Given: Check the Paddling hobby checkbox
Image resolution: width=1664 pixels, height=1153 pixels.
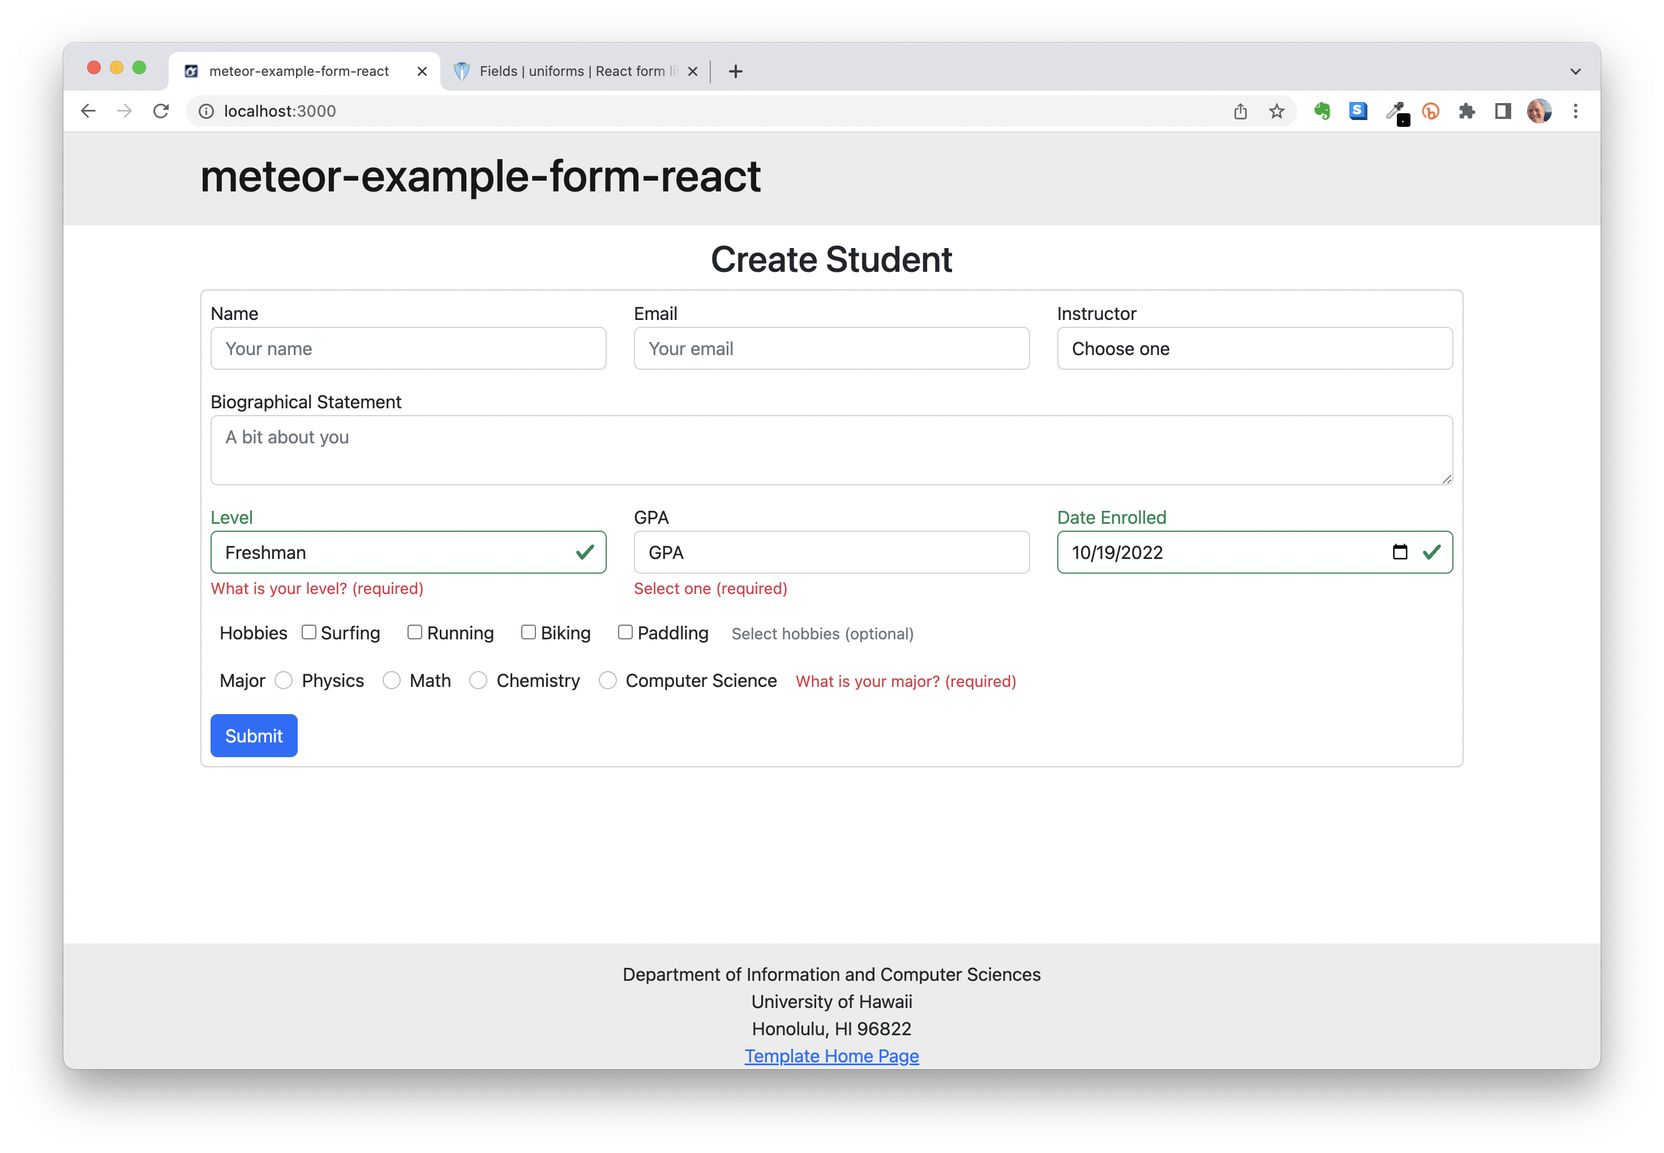Looking at the screenshot, I should click(x=625, y=632).
